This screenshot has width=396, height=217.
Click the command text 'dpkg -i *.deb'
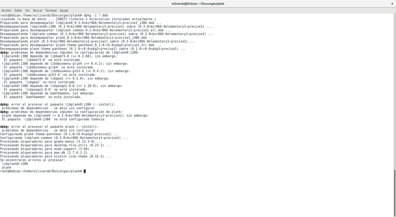[x=96, y=15]
